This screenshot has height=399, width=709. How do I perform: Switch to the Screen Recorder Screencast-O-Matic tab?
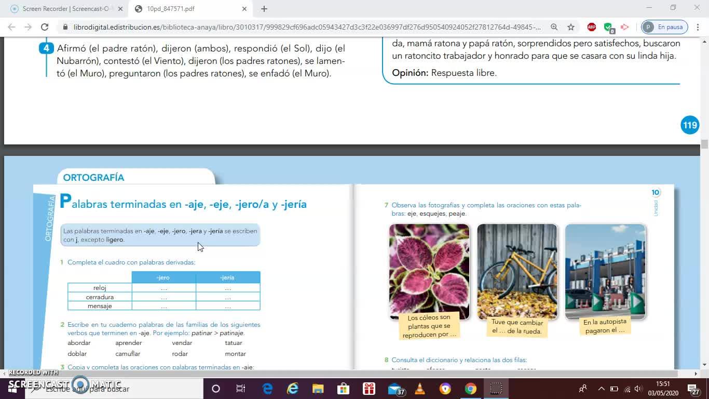(x=66, y=9)
